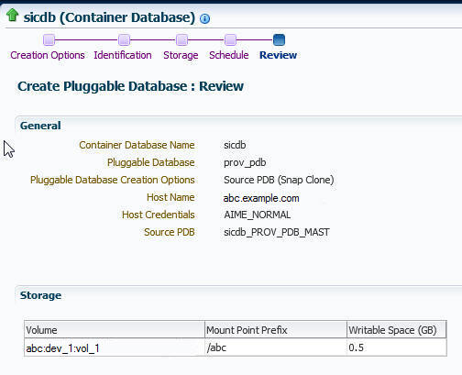Sort by Mount Point Prefix column header
The height and width of the screenshot is (375, 462).
point(276,330)
